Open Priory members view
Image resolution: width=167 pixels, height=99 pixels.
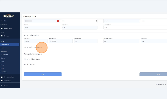[2, 62]
